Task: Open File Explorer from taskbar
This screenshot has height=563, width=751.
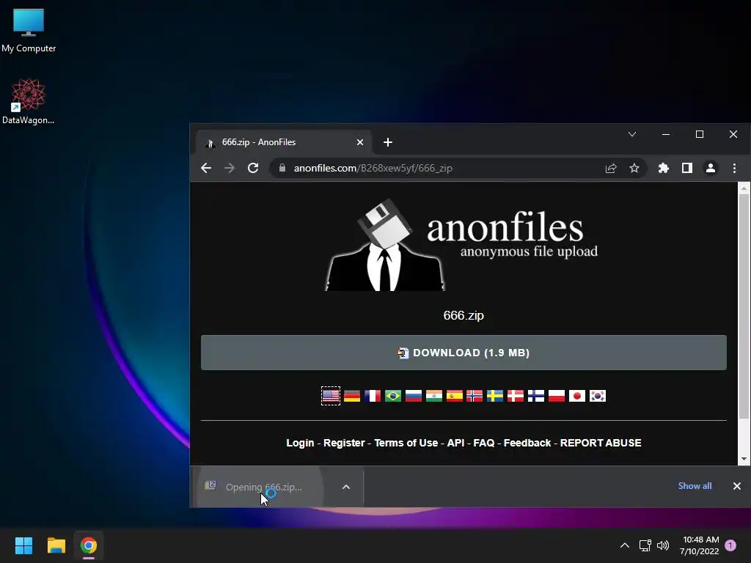Action: pos(56,545)
